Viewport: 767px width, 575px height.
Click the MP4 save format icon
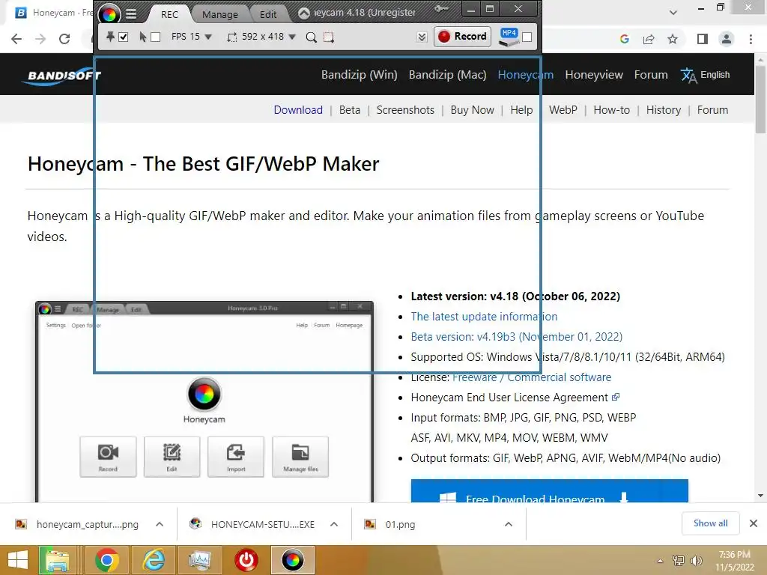pos(509,37)
